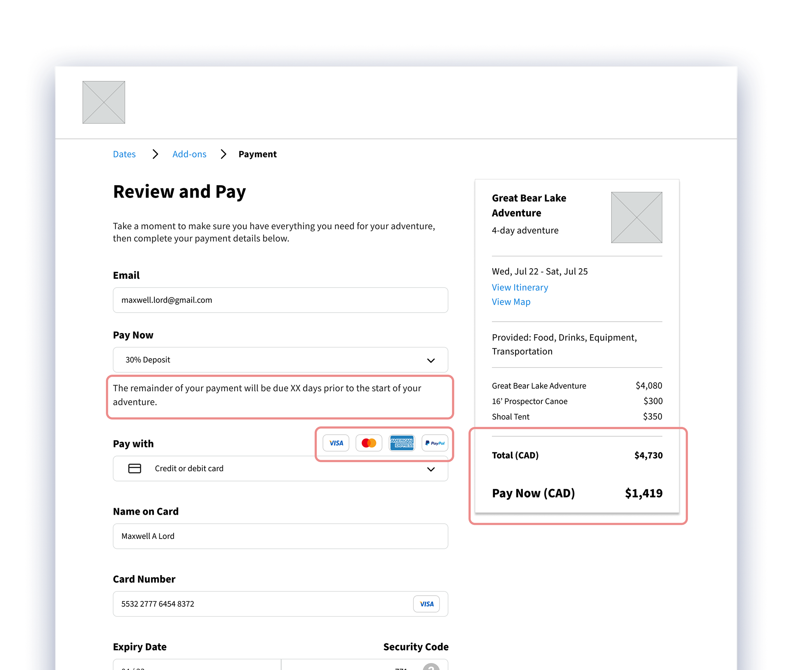This screenshot has width=788, height=670.
Task: Click the Email input field
Action: (280, 300)
